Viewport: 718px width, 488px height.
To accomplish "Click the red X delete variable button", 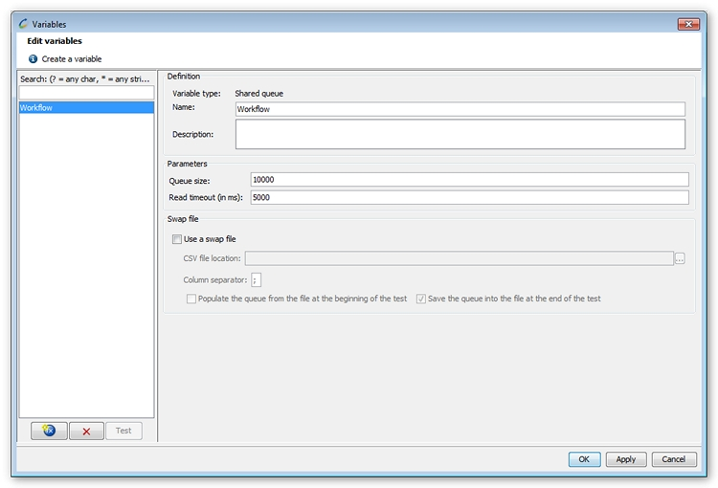I will 86,431.
